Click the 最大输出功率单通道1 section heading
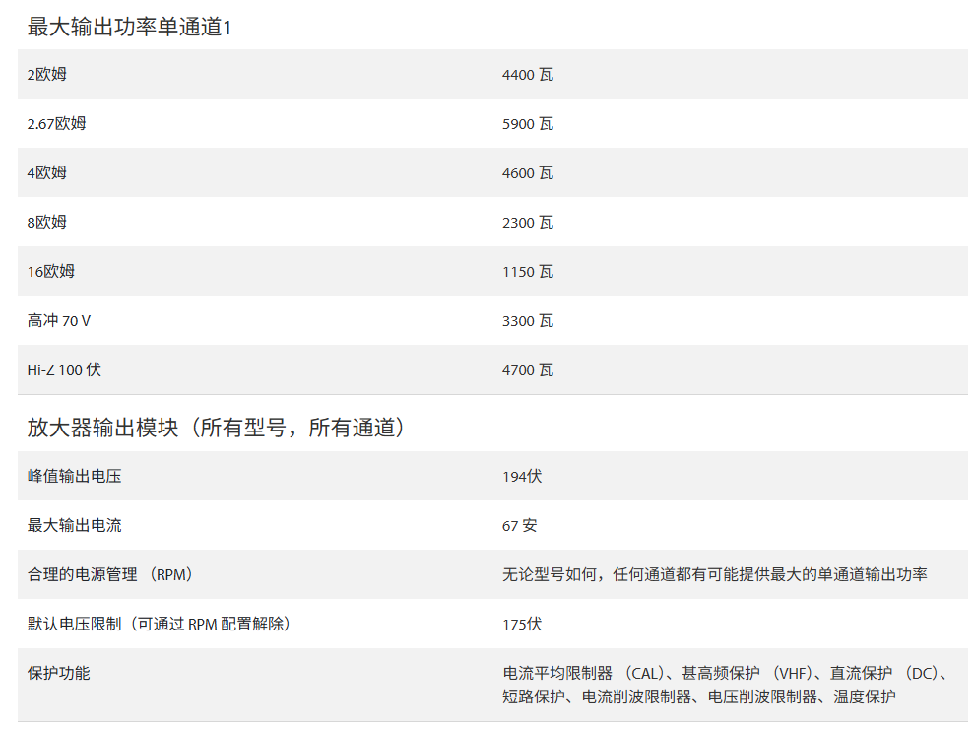Image resolution: width=975 pixels, height=730 pixels. click(x=129, y=27)
